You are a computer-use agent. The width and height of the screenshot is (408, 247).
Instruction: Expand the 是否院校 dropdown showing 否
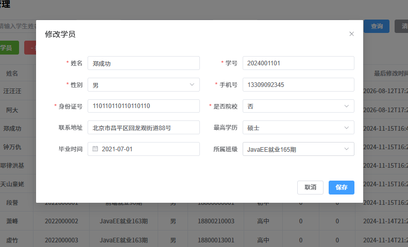298,106
